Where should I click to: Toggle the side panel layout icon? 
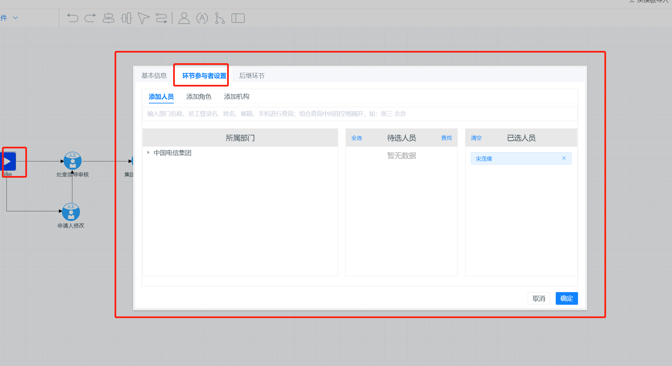(x=238, y=18)
